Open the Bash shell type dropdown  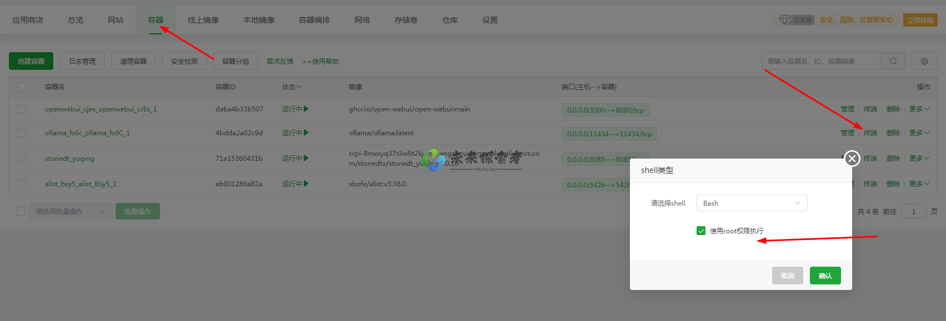[752, 203]
